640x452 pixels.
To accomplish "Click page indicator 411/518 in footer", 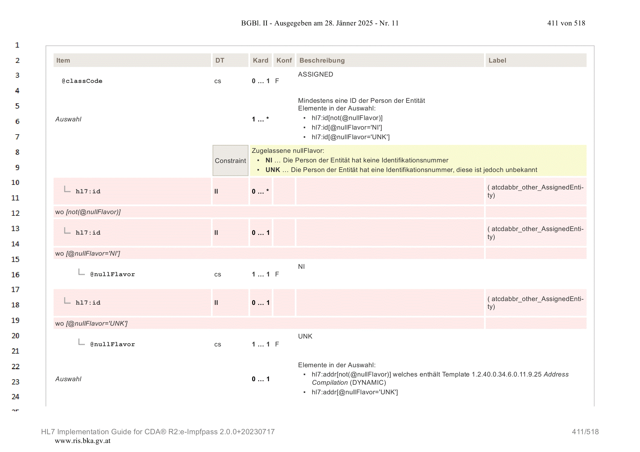I will click(x=585, y=432).
